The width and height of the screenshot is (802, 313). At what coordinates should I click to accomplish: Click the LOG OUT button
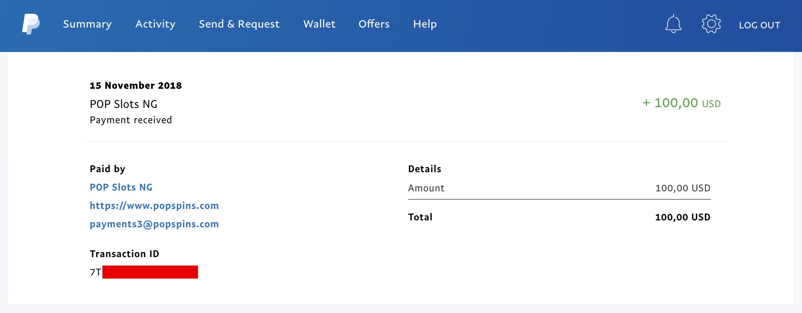pyautogui.click(x=759, y=25)
